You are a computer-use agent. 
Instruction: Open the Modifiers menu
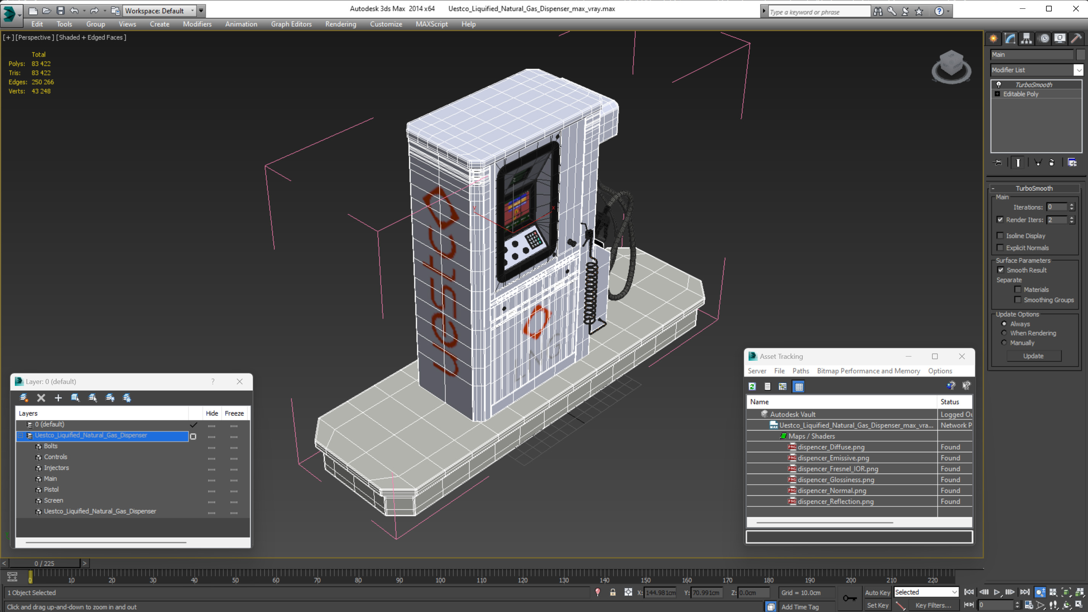tap(197, 24)
